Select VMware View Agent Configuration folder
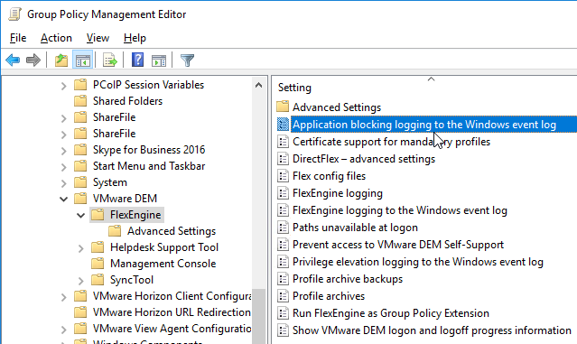 (x=172, y=329)
